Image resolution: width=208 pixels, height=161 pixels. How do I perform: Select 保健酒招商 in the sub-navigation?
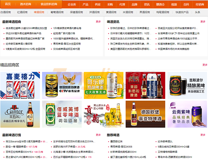tap(76, 12)
